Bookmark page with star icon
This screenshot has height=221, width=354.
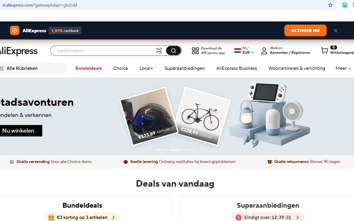[x=330, y=5]
